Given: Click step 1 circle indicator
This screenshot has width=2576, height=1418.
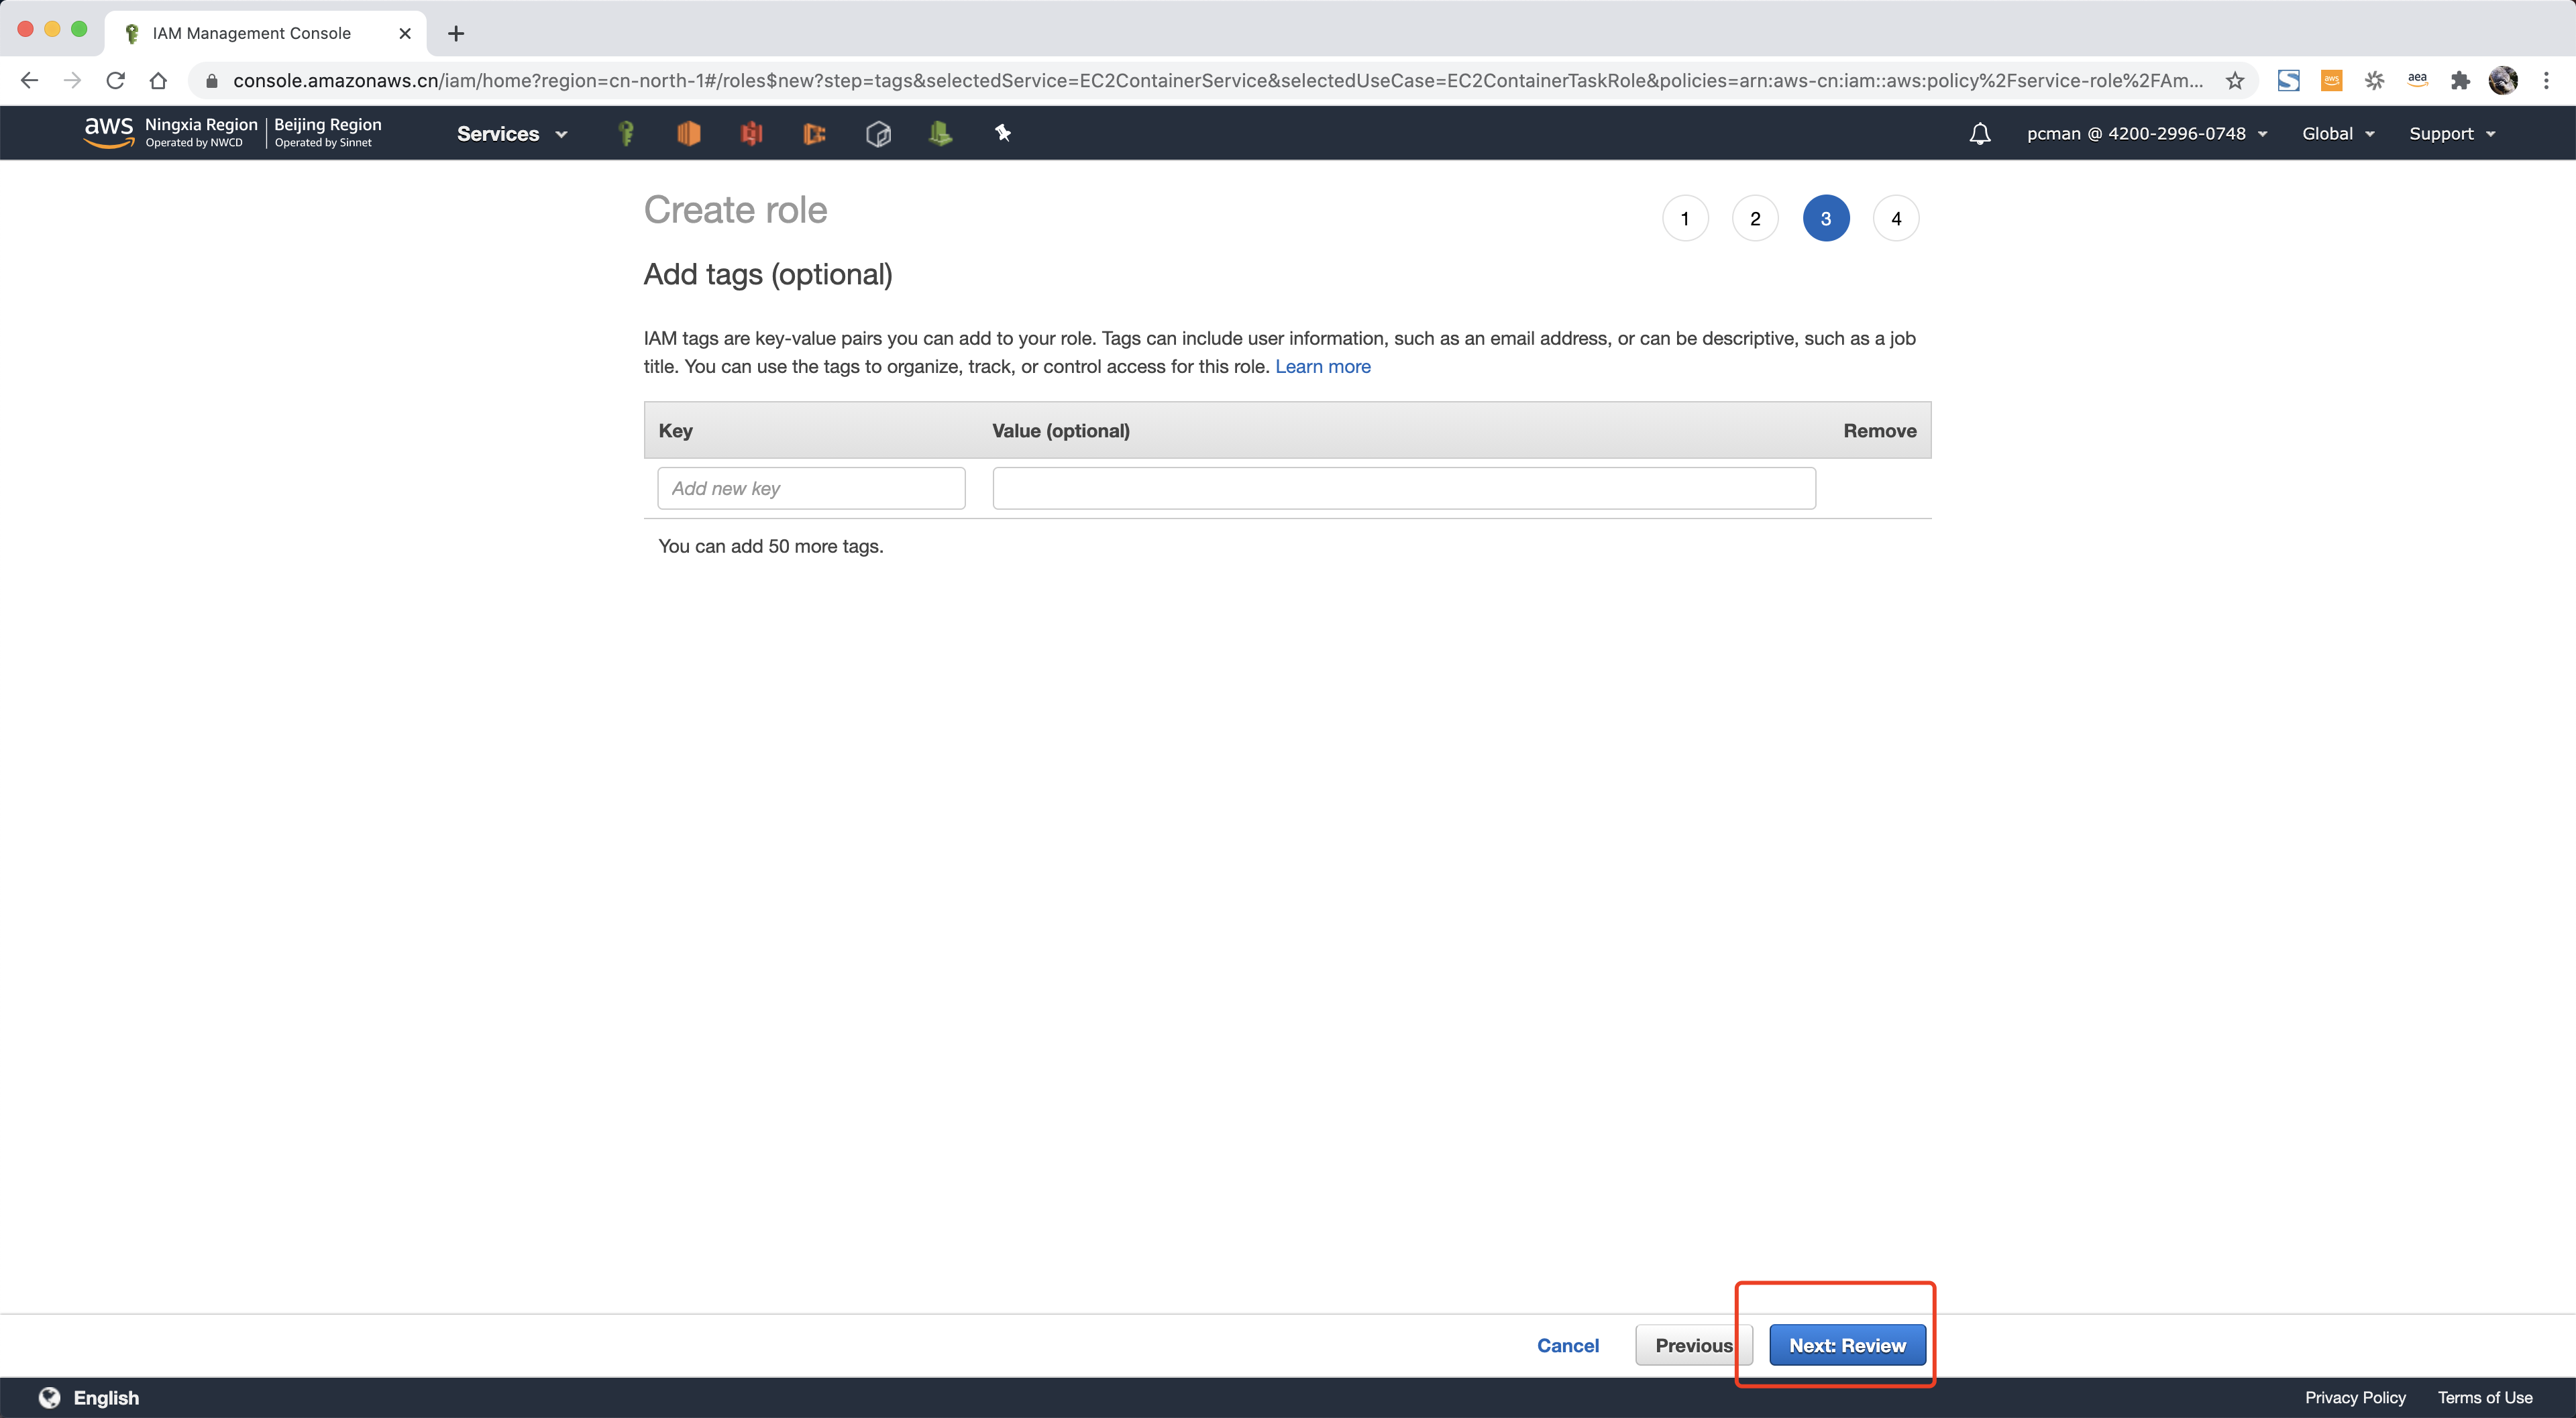Looking at the screenshot, I should 1685,218.
